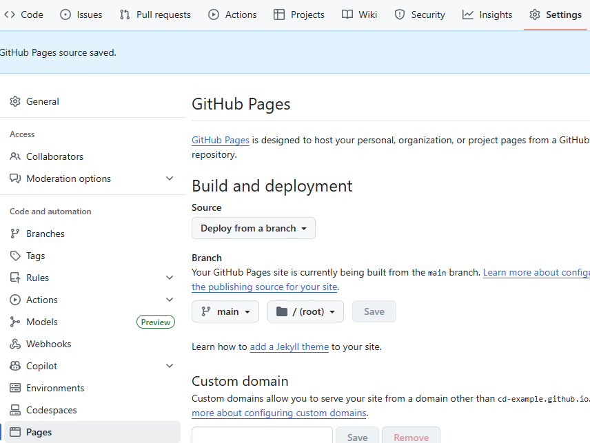Open the publishing source for your site link

pos(265,287)
